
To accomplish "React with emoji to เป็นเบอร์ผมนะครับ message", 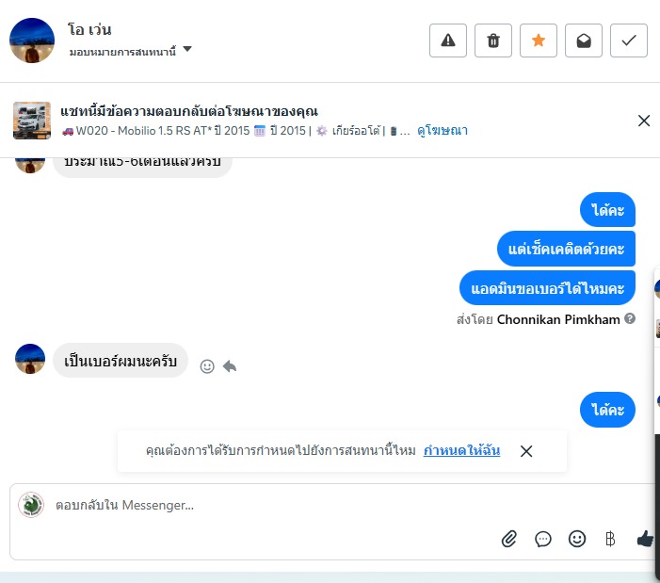I will [207, 366].
